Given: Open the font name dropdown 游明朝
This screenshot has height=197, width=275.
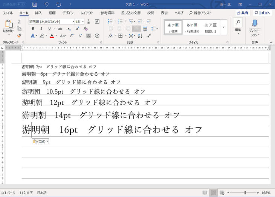Looking at the screenshot, I should [51, 21].
